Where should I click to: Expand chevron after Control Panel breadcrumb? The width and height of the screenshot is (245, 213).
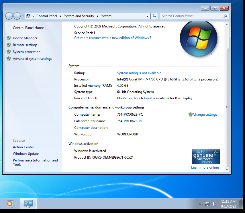click(x=60, y=16)
